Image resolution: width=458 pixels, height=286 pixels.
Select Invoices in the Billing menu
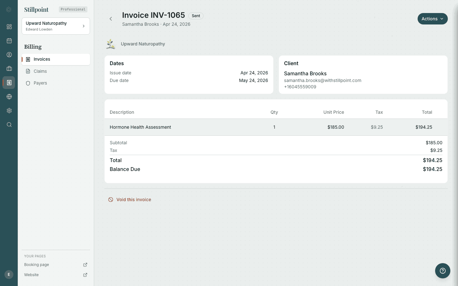click(56, 59)
